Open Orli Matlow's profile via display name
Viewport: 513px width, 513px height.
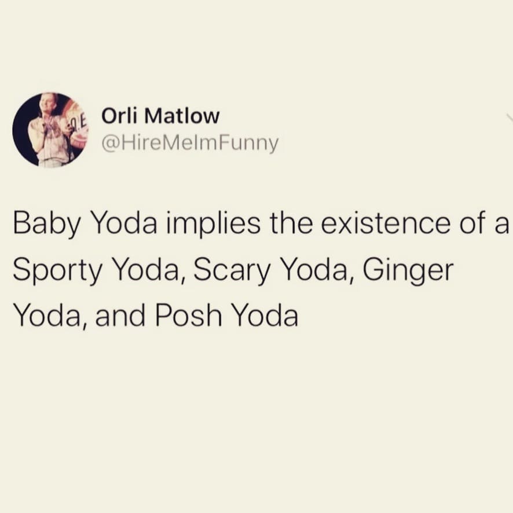(x=160, y=116)
